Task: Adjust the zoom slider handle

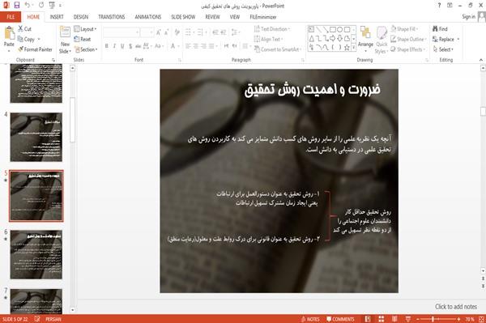Action: pyautogui.click(x=433, y=319)
